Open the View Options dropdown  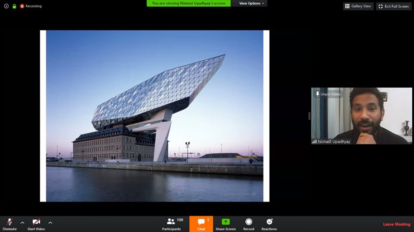pos(251,3)
